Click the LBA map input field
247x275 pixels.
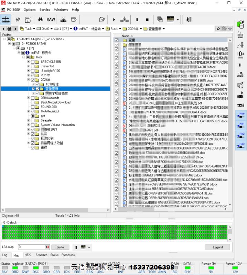point(31,247)
